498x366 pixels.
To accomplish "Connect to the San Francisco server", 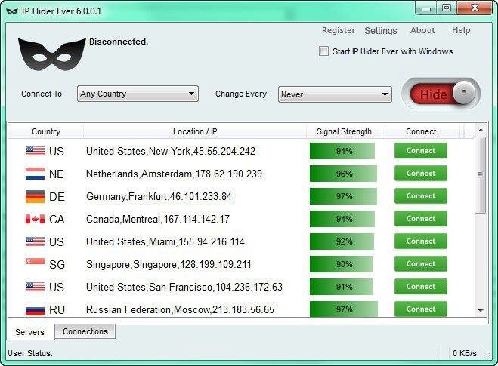I will 421,287.
